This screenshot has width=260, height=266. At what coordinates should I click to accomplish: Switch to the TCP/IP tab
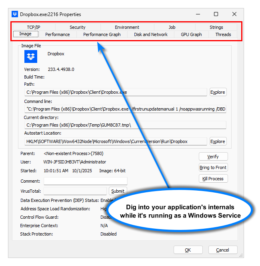coord(34,27)
